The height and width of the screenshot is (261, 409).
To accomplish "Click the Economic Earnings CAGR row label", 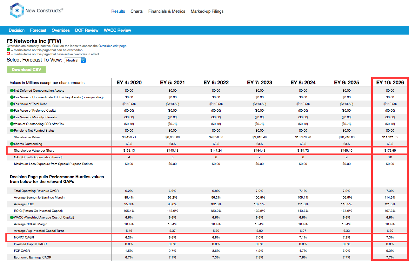I will pyautogui.click(x=33, y=258).
